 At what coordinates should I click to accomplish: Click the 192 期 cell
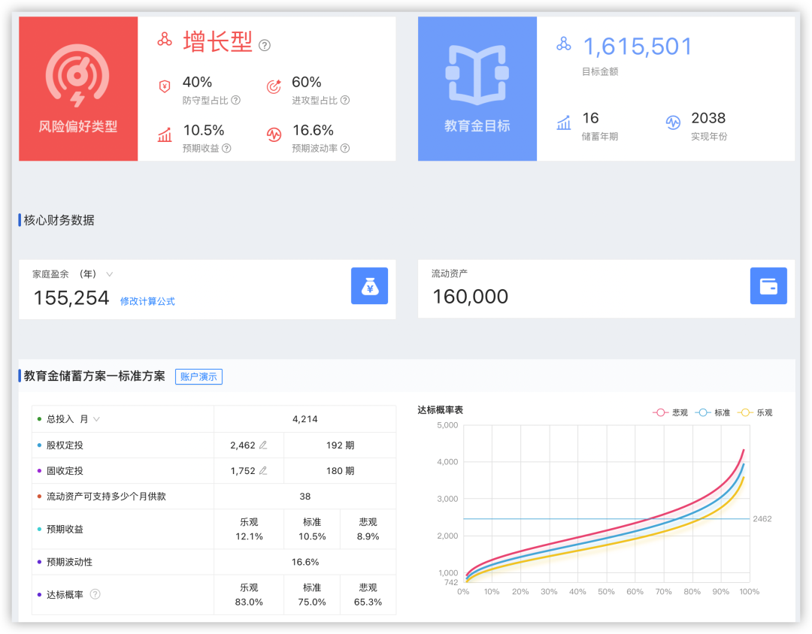tap(341, 445)
